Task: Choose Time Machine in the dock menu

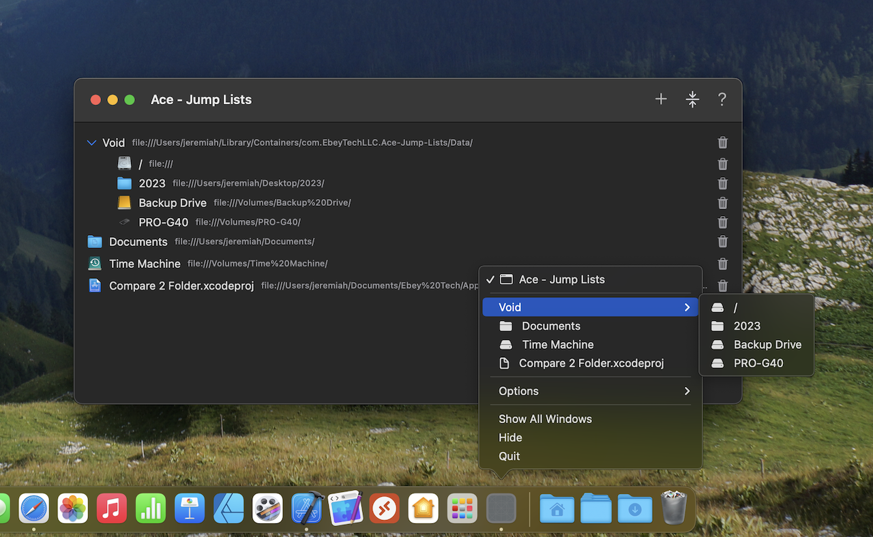Action: coord(591,344)
